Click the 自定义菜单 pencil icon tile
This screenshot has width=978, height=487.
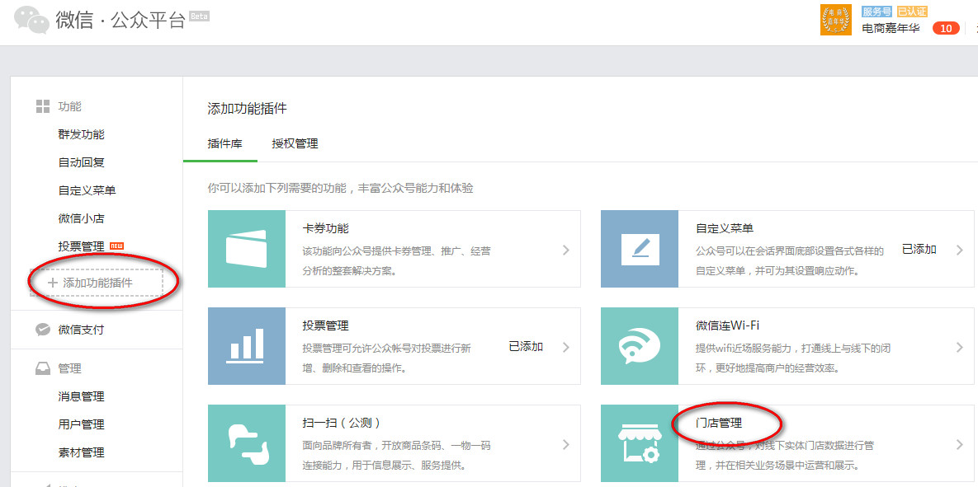coord(640,249)
